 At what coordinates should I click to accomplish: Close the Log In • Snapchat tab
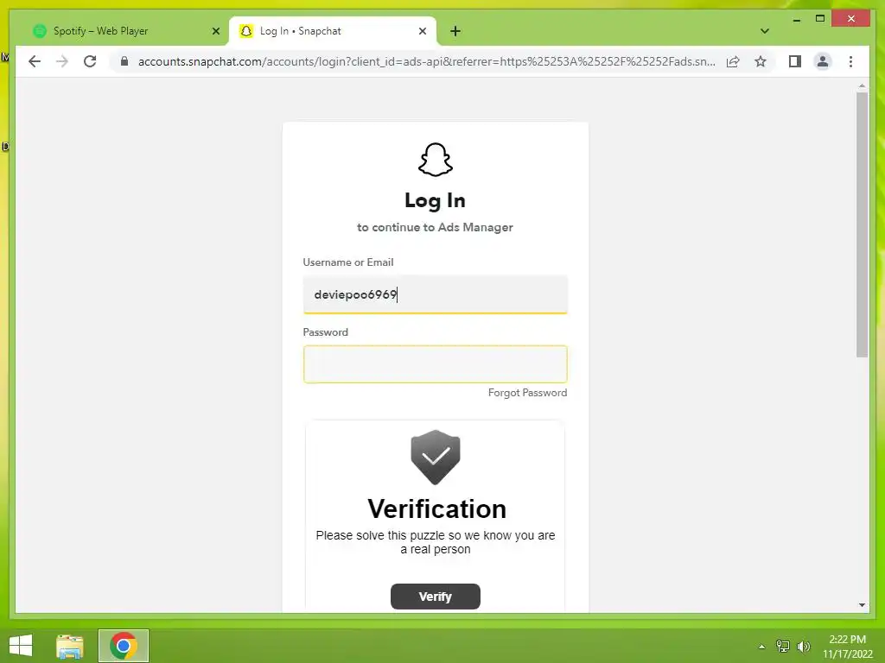422,31
